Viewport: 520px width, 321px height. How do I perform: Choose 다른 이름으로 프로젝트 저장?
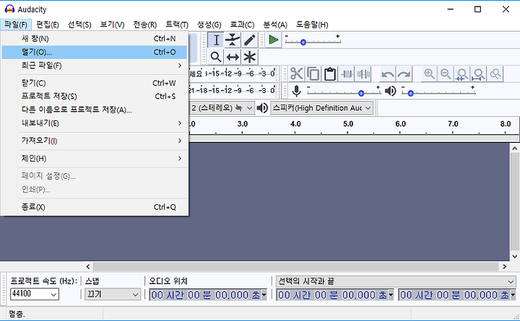[x=94, y=110]
